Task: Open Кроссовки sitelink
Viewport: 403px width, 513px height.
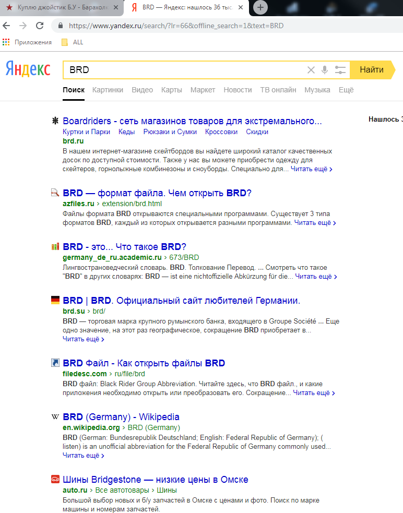Action: (x=221, y=132)
